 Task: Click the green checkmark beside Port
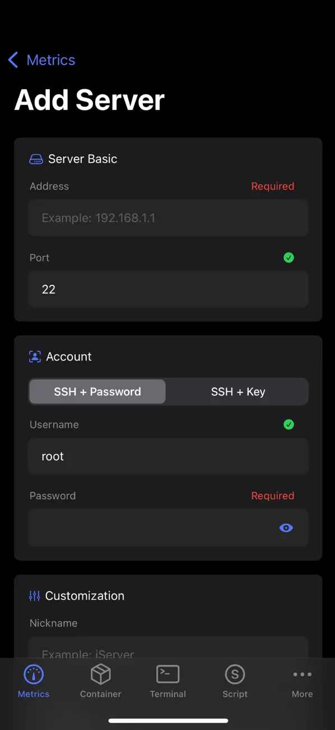289,257
